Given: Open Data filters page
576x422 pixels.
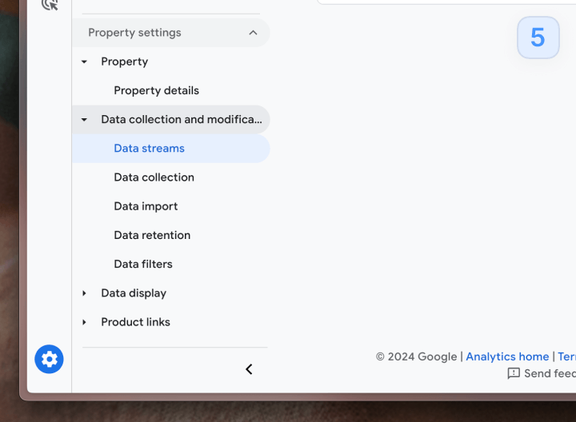Looking at the screenshot, I should pos(143,264).
